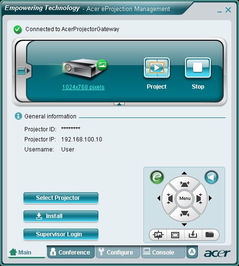The image size is (239, 266).
Task: Click the Stop projection icon
Action: (x=198, y=68)
